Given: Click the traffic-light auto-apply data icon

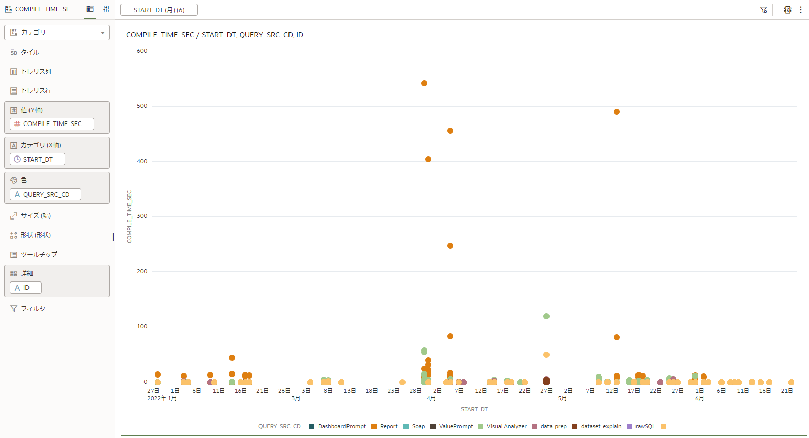Looking at the screenshot, I should click(788, 10).
